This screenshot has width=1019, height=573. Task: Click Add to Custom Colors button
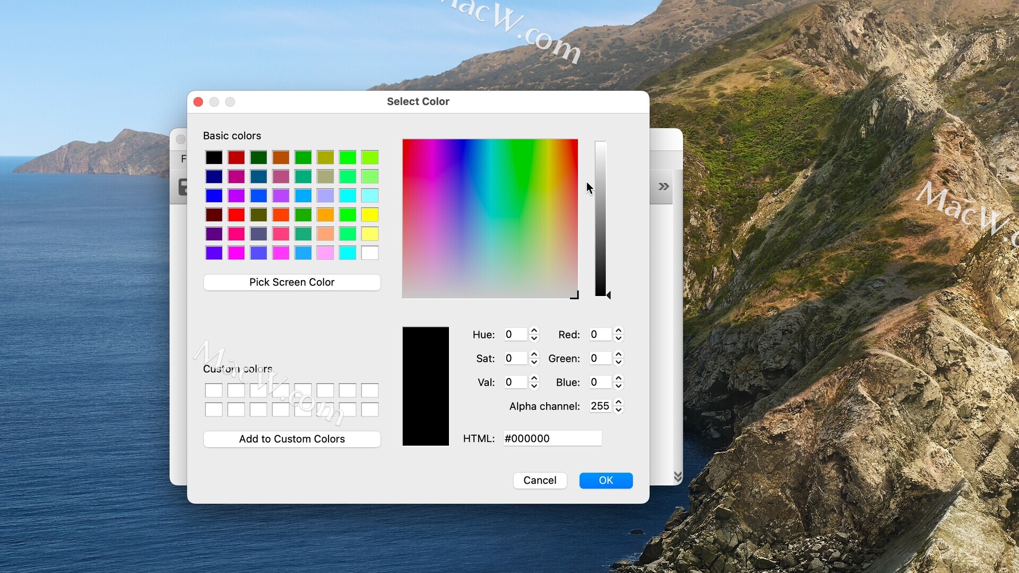pyautogui.click(x=292, y=439)
